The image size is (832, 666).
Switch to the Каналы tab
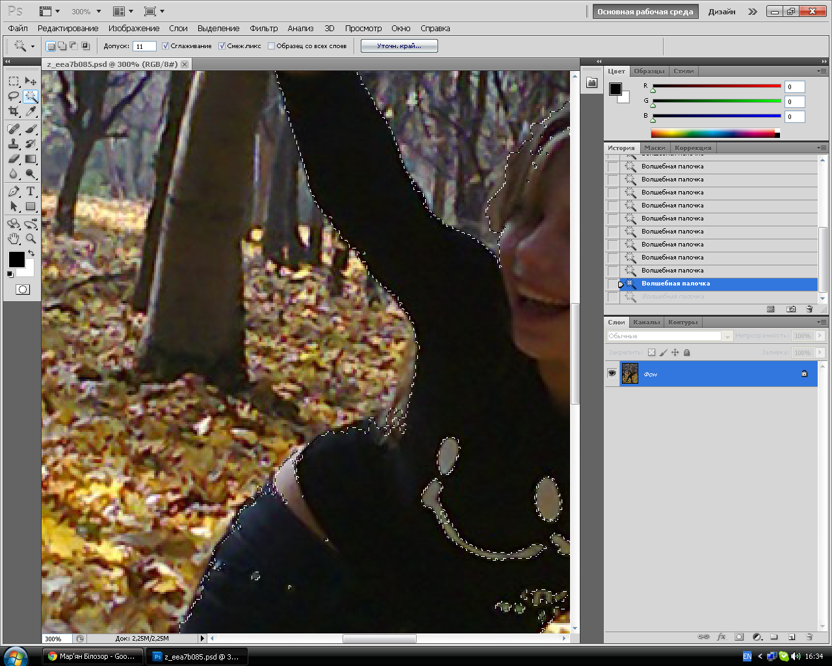[646, 322]
